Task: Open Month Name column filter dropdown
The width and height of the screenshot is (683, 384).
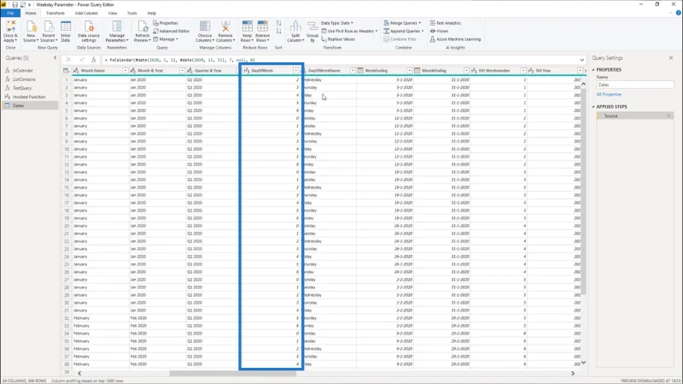Action: [x=126, y=71]
